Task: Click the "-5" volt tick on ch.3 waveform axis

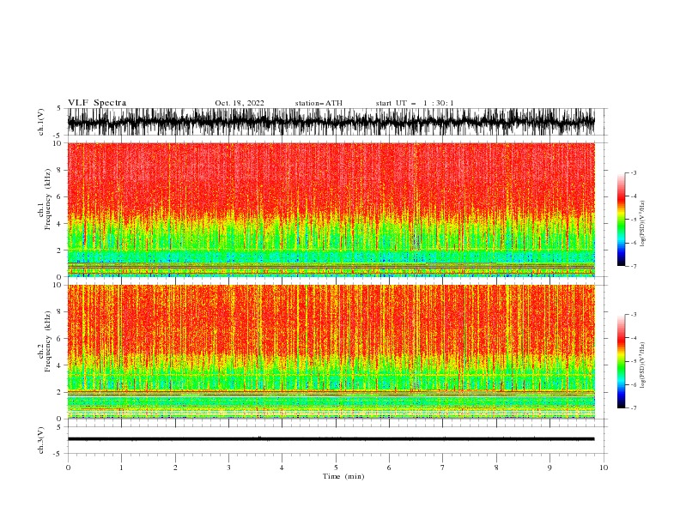Action: 58,454
